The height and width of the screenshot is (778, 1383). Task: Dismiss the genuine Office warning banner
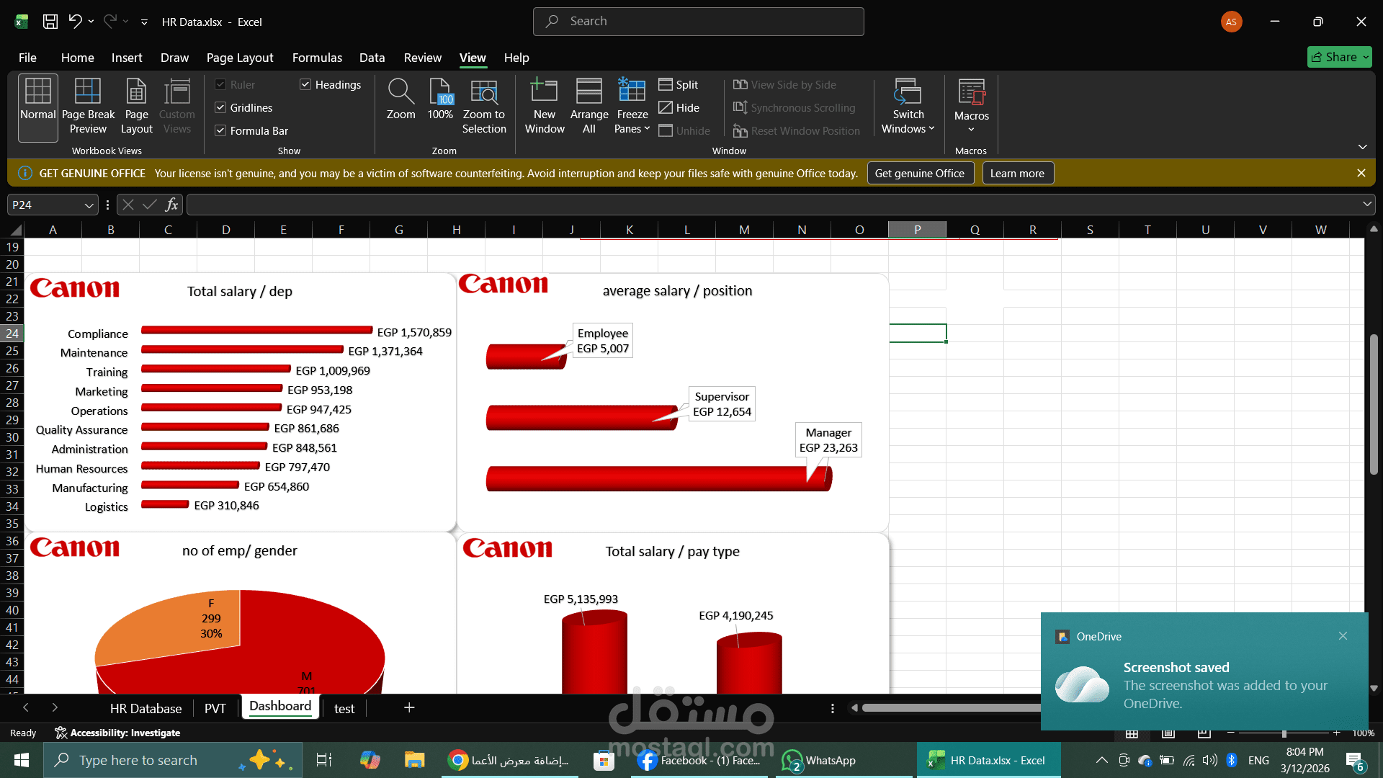tap(1361, 173)
